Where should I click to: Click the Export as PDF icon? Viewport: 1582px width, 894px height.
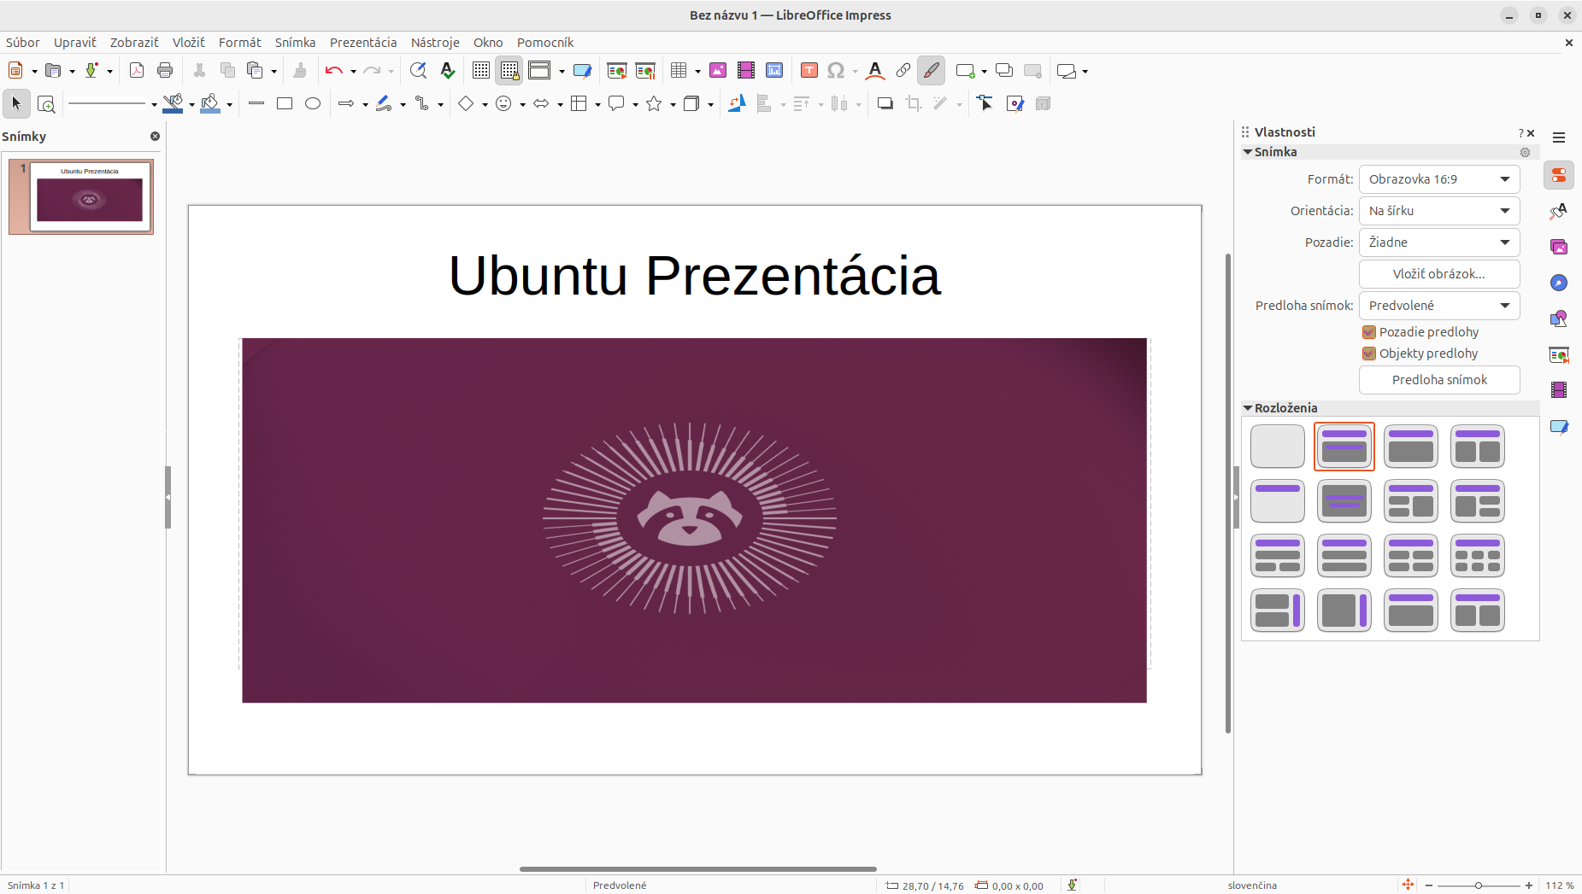click(137, 71)
